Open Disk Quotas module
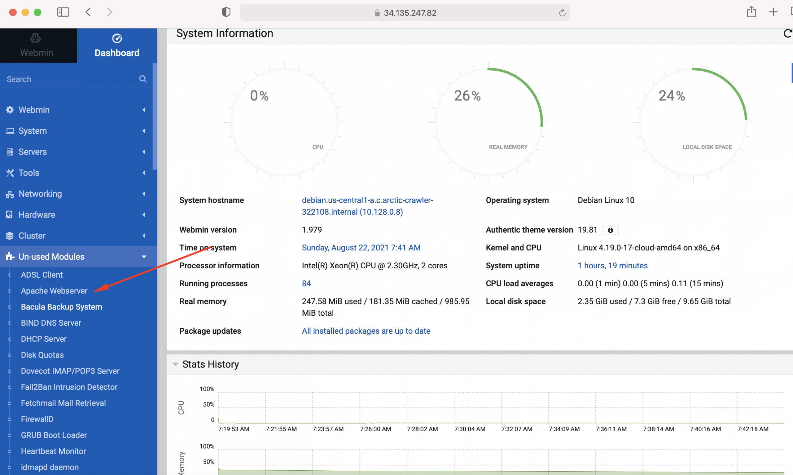The image size is (793, 475). pos(42,355)
